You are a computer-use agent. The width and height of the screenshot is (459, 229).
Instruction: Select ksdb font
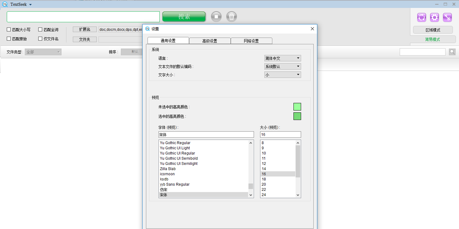click(x=203, y=179)
